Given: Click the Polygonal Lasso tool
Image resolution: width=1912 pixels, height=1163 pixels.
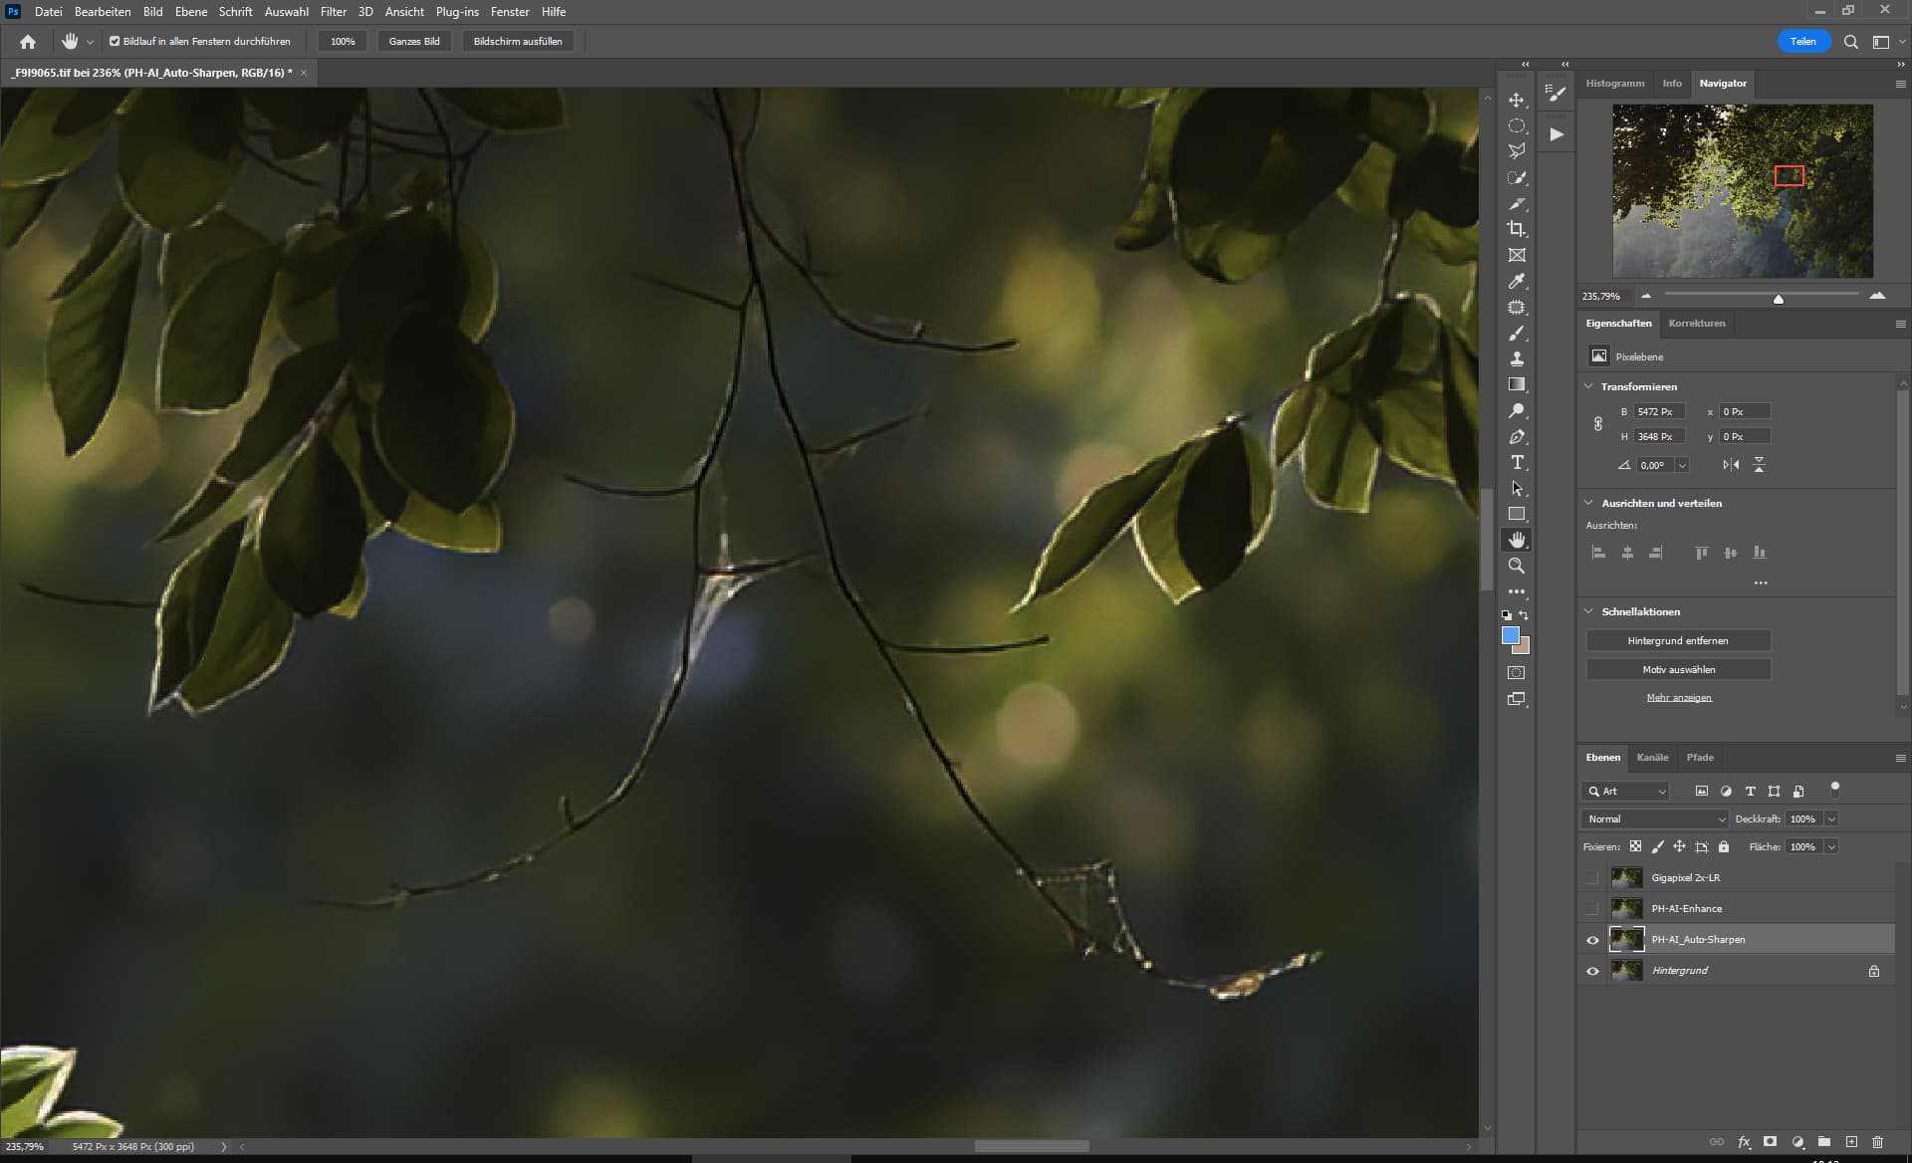Looking at the screenshot, I should point(1516,151).
